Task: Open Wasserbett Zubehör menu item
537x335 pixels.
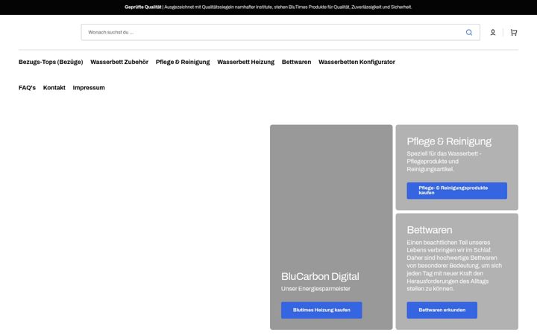Action: tap(119, 62)
